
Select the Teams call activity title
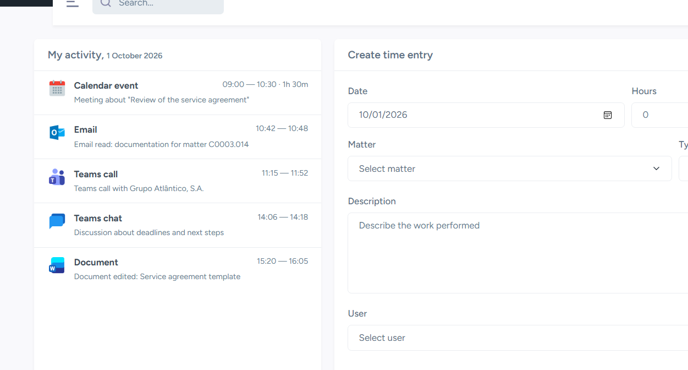click(x=96, y=174)
